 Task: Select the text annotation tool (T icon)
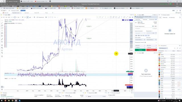2,31
